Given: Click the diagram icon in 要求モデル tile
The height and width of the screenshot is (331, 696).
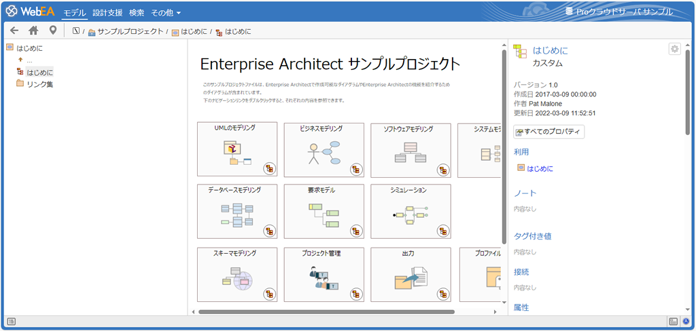Looking at the screenshot, I should pyautogui.click(x=356, y=231).
